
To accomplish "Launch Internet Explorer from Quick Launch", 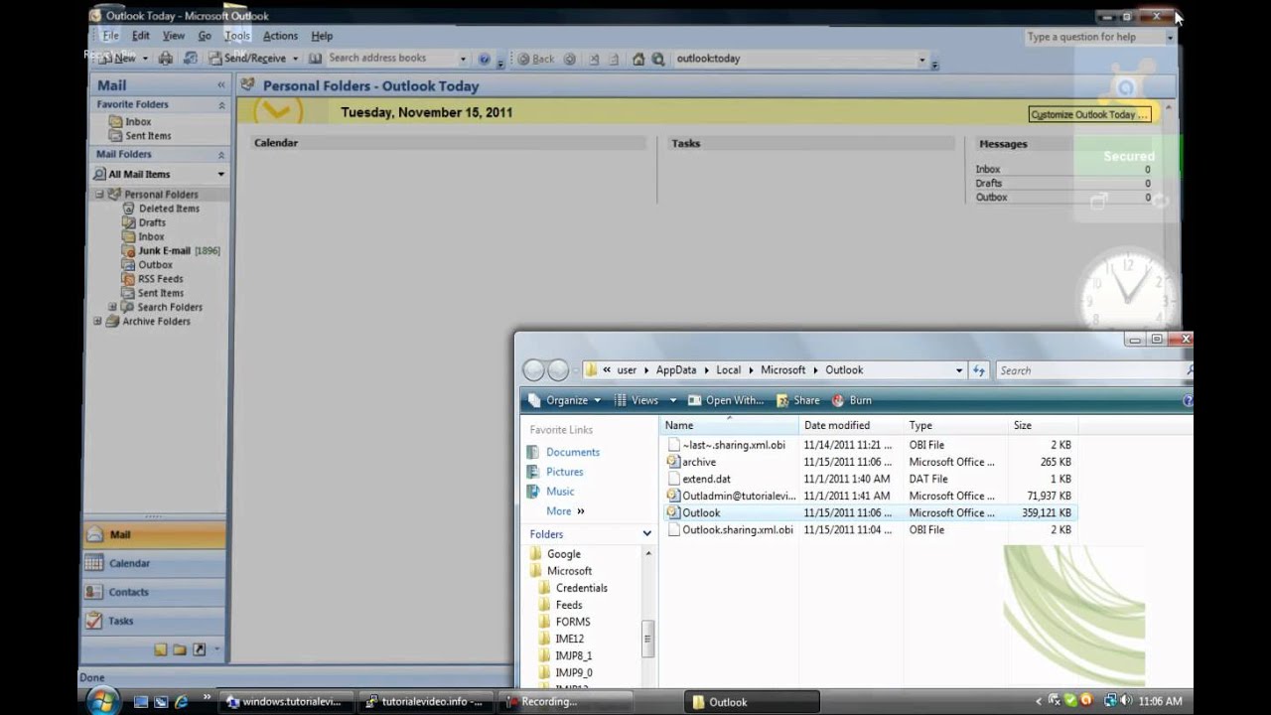I will tap(181, 702).
